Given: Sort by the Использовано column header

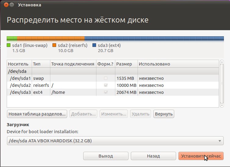Looking at the screenshot, I should click(178, 64).
